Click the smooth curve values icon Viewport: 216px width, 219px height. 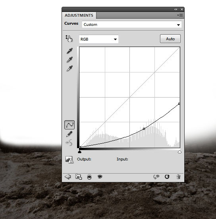pos(69,143)
